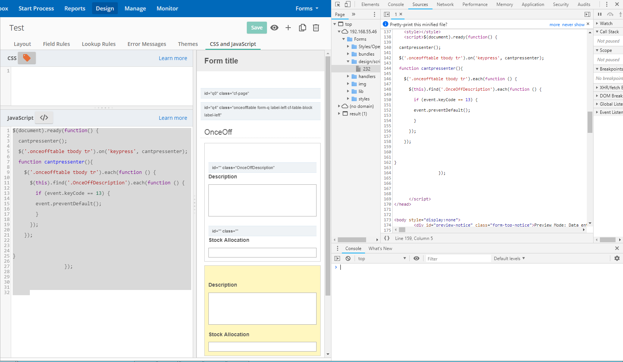Click Learn more link beside CSS
The width and height of the screenshot is (623, 362).
click(x=173, y=58)
